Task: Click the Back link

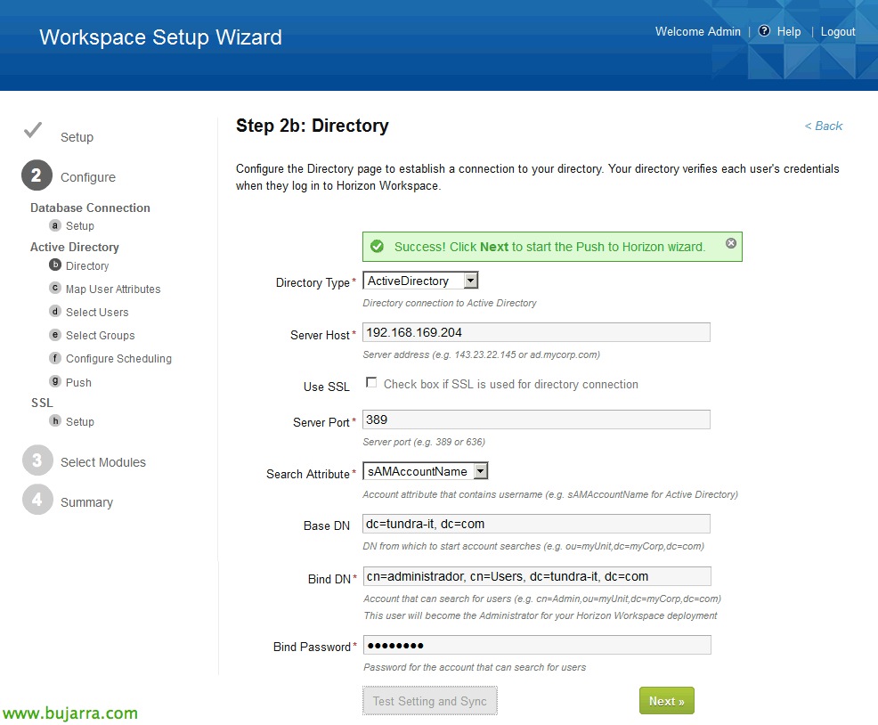Action: [x=823, y=126]
